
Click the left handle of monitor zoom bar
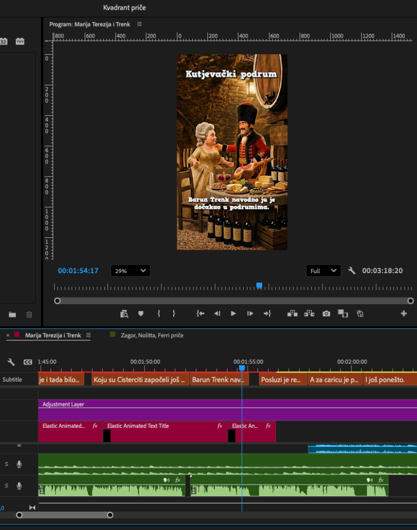coord(58,301)
